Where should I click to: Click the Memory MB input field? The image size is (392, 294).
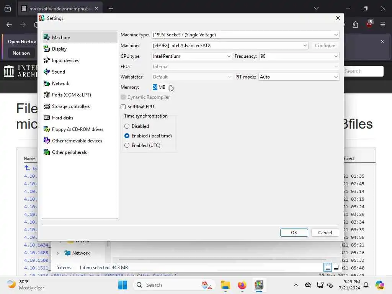[160, 87]
